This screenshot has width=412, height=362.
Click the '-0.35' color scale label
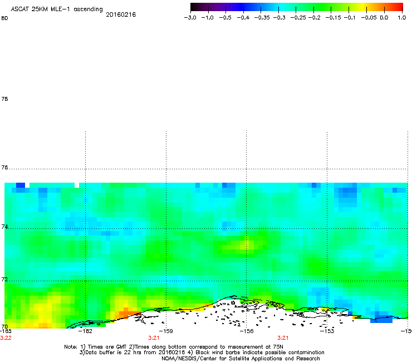pyautogui.click(x=262, y=18)
